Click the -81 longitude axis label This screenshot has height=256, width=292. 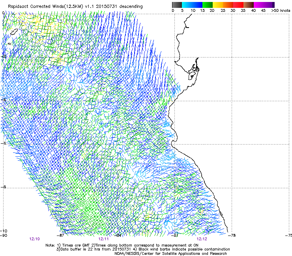[174, 236]
